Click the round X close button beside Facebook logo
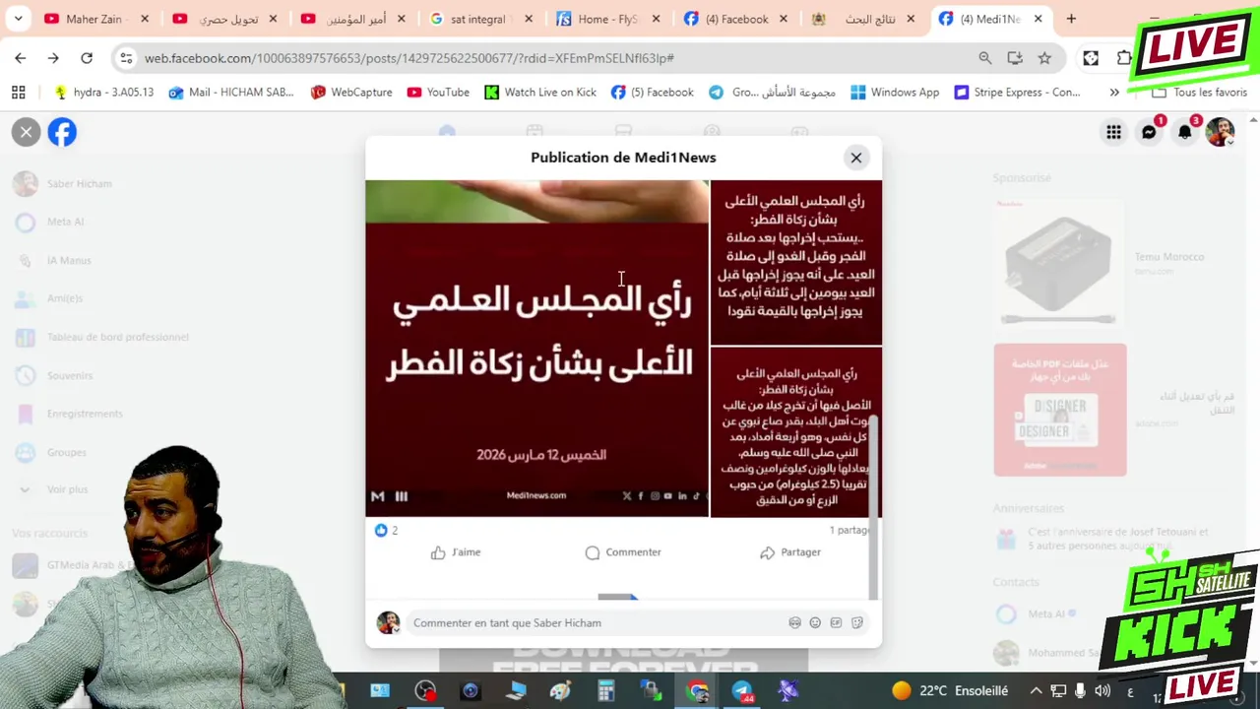The width and height of the screenshot is (1260, 709). click(27, 132)
